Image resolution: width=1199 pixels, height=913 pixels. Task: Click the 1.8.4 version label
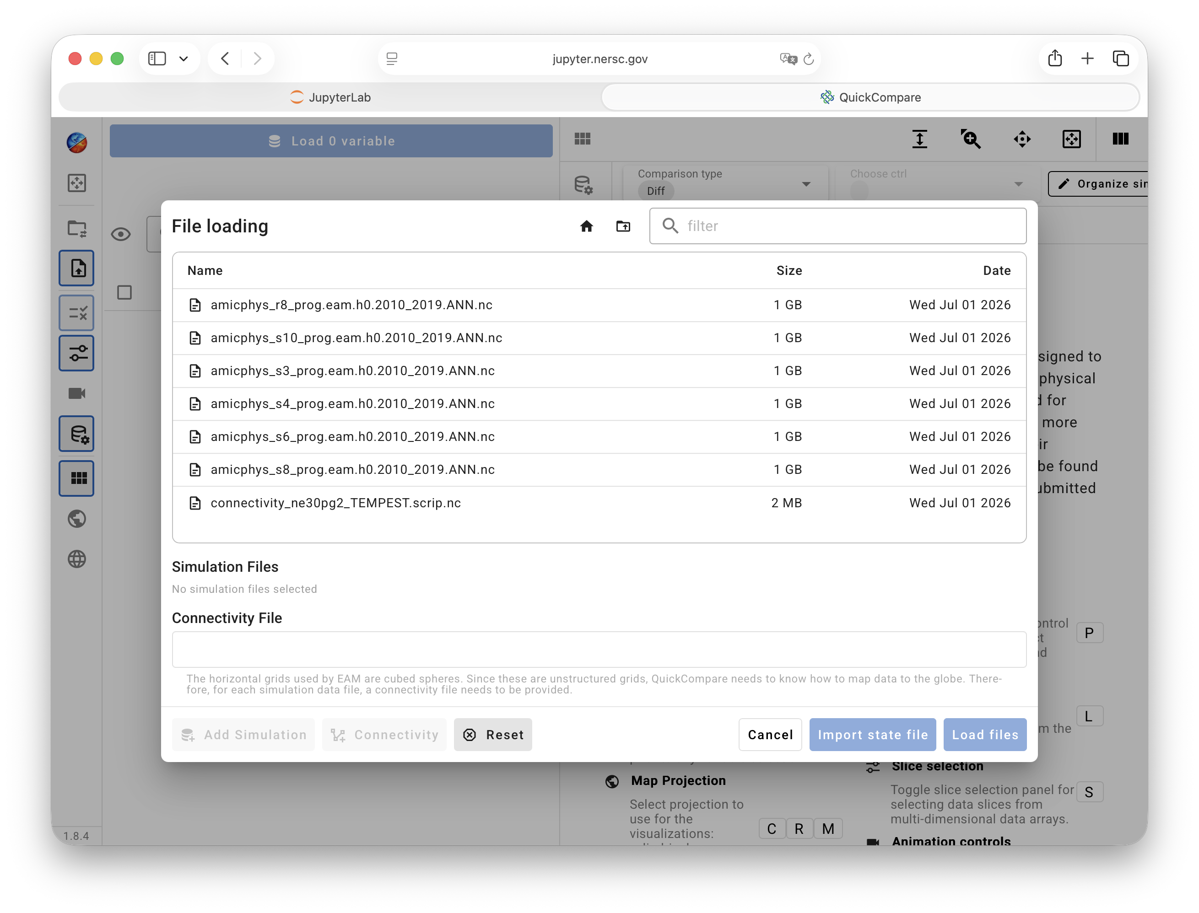pos(76,836)
